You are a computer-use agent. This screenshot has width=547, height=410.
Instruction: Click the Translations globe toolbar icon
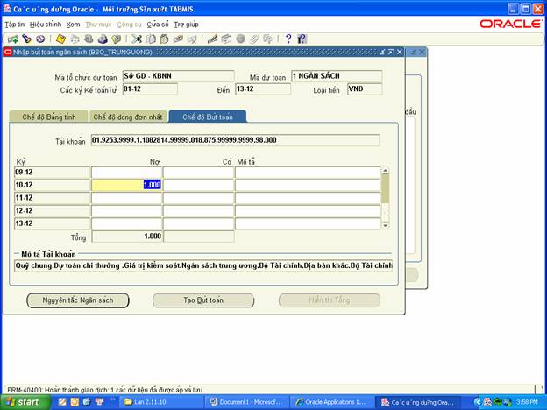tap(240, 39)
